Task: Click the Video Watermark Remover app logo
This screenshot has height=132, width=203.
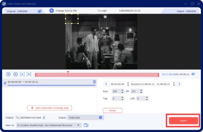Action: [4, 4]
